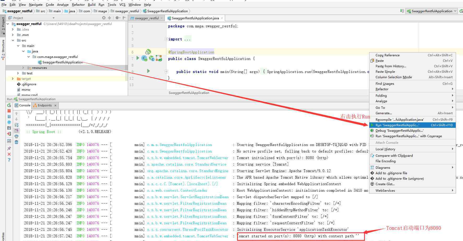This screenshot has height=241, width=463.
Task: Expand the .mvn folder
Action: click(x=13, y=35)
